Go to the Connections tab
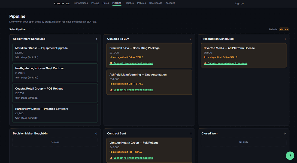Image resolution: width=297 pixels, height=163 pixels. 81,3
